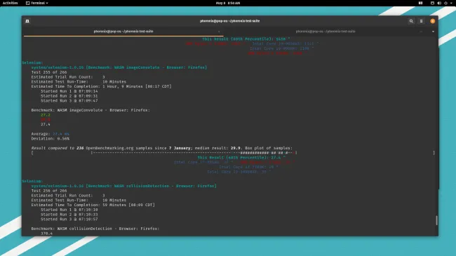Click 'Estimated Trial Run Count: 3' under Test 255

(68, 77)
